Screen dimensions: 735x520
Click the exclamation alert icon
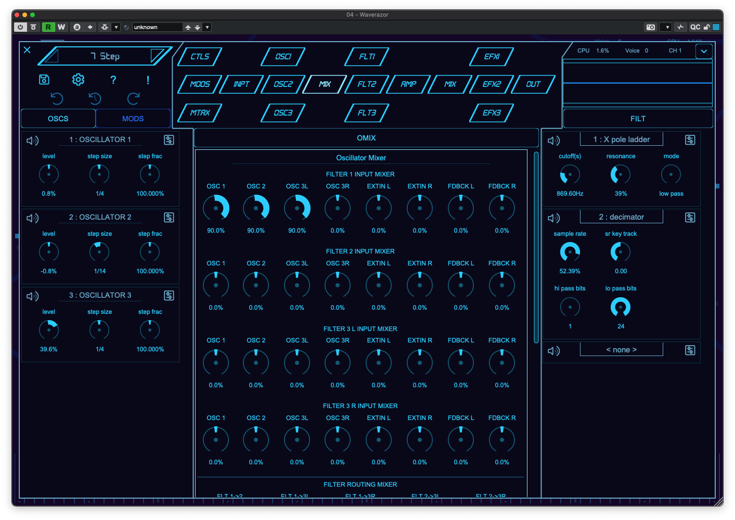(147, 79)
